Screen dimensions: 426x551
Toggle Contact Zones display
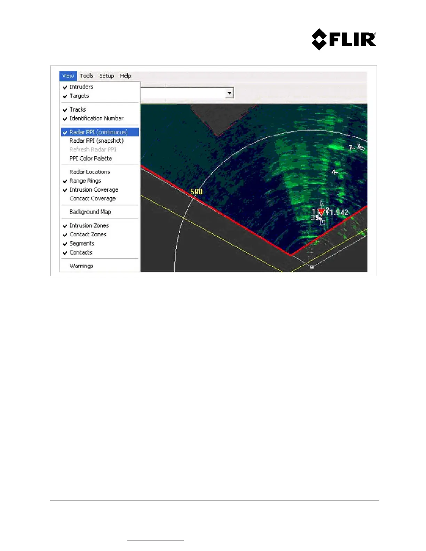tap(100, 234)
